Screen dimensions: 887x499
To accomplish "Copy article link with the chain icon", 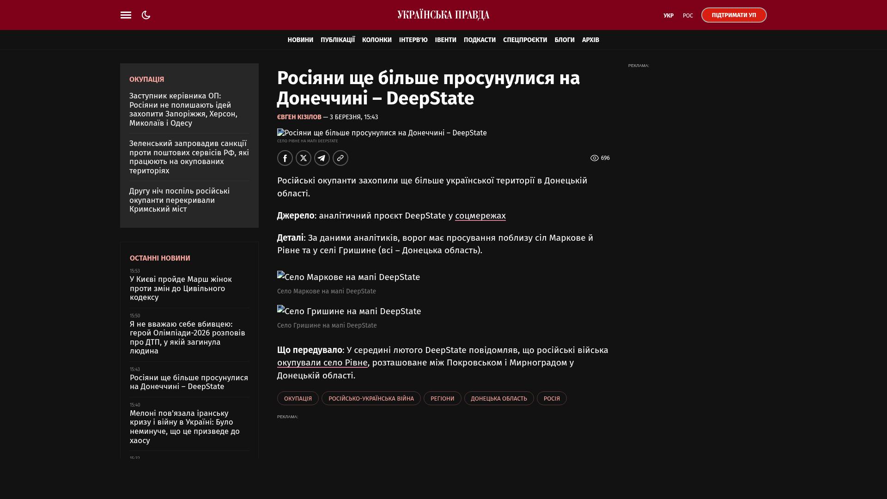I will [x=340, y=158].
